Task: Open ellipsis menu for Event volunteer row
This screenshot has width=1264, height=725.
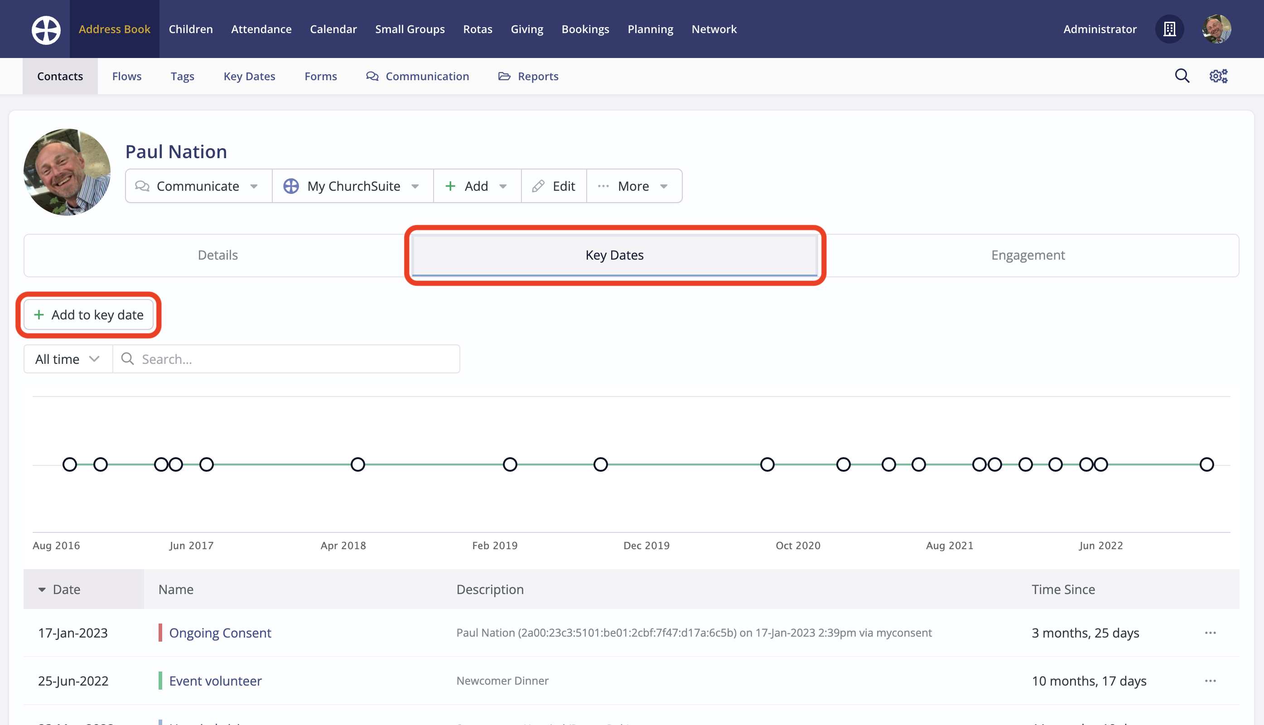Action: (1210, 680)
